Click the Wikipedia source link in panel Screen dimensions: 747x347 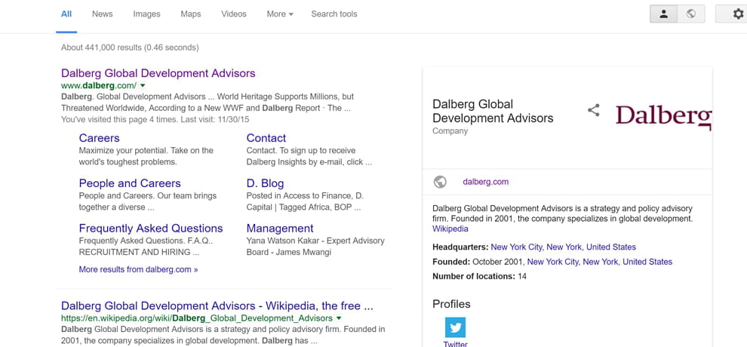point(450,229)
